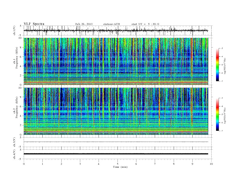Image resolution: width=238 pixels, height=184 pixels.
Task: Click the "Time (min)" axis label
Action: (120, 167)
